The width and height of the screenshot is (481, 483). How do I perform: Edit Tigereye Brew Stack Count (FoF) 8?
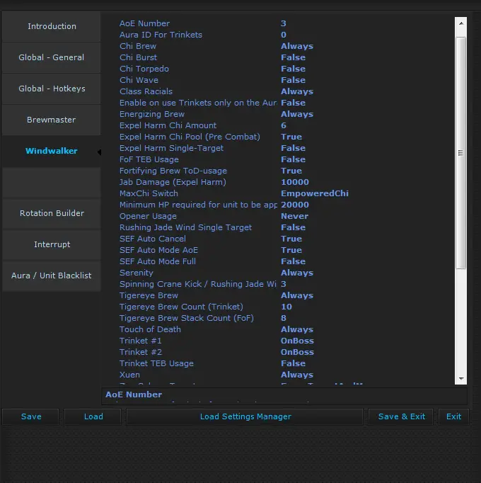(284, 318)
